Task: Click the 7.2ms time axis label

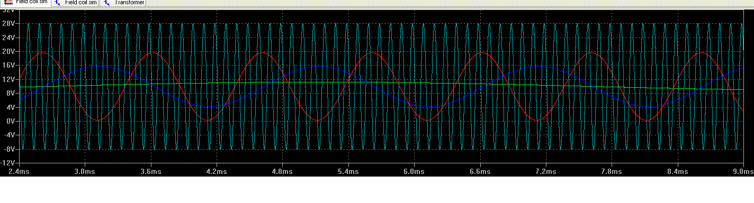Action: pos(545,172)
